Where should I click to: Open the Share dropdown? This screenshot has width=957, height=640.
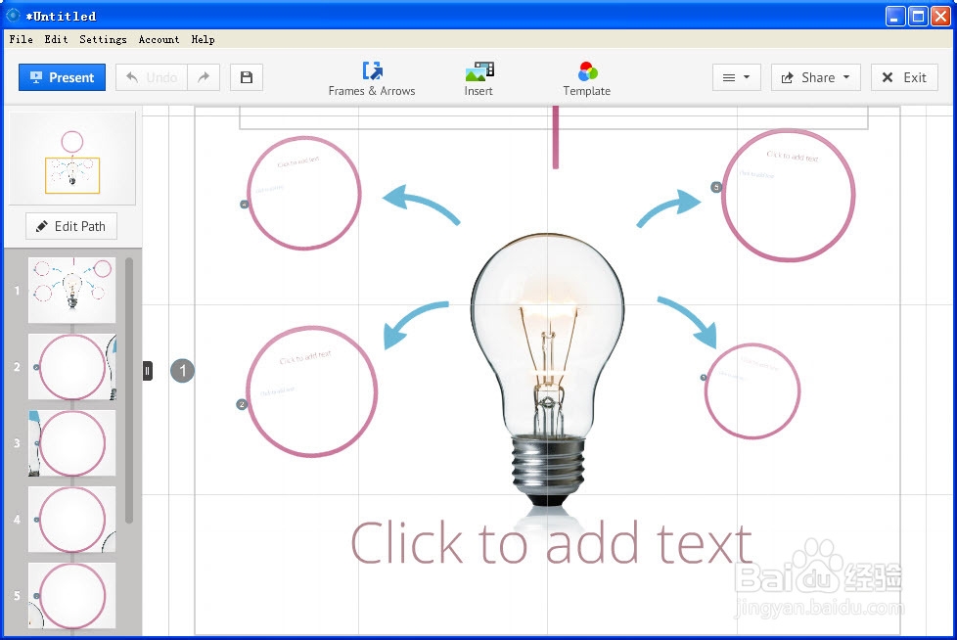(x=815, y=77)
